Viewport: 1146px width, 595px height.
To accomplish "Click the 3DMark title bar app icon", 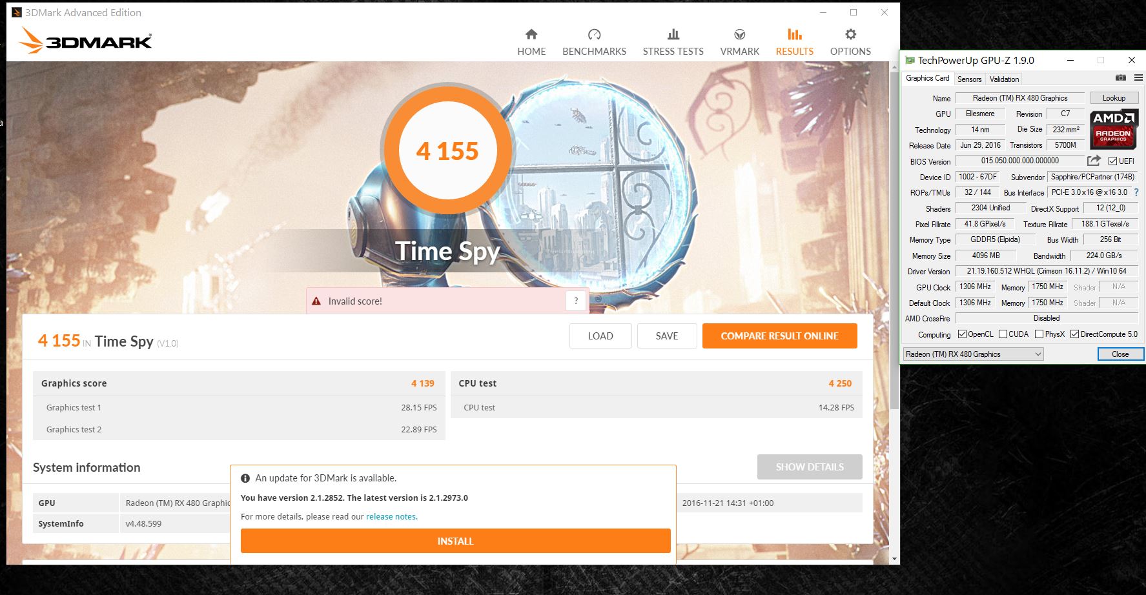I will pyautogui.click(x=16, y=12).
